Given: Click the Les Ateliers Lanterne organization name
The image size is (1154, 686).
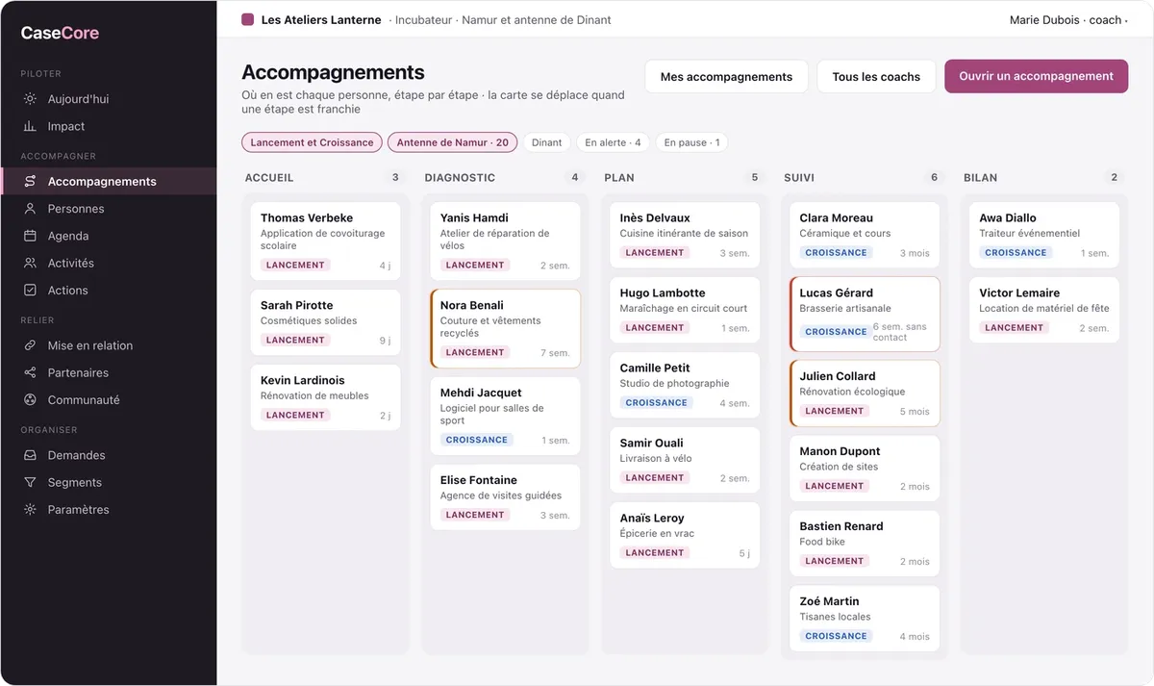Looking at the screenshot, I should click(321, 20).
